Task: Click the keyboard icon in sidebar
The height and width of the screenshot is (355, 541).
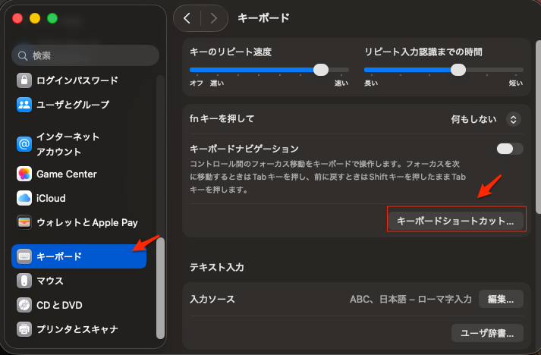Action: [x=24, y=256]
